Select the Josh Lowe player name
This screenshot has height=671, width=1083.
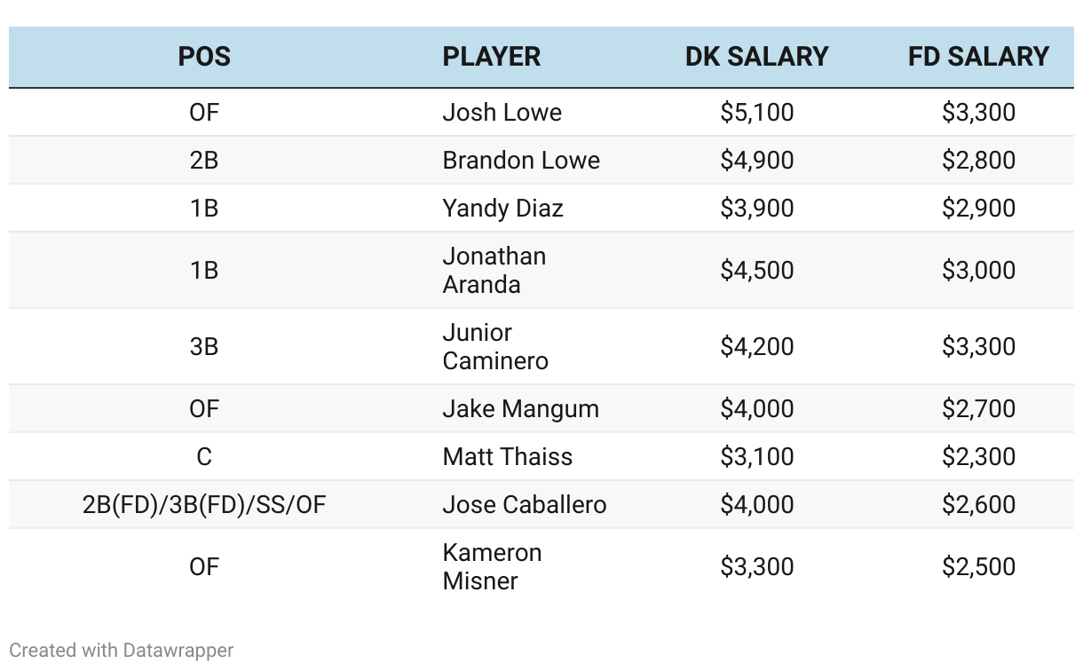(502, 113)
